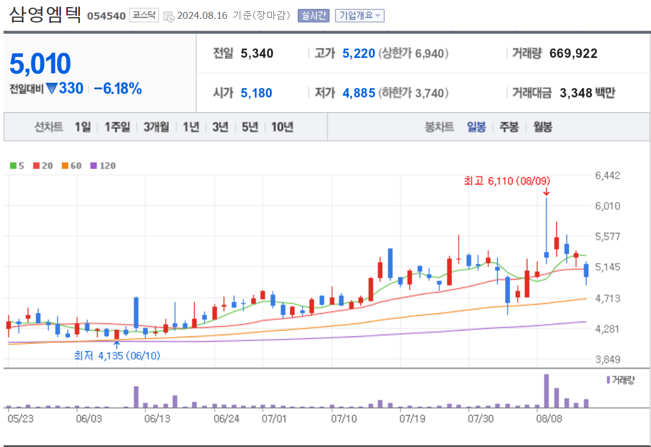Screen dimensions: 651x447
Task: Click the orange 60-day moving average legend swatch
Action: pos(65,166)
